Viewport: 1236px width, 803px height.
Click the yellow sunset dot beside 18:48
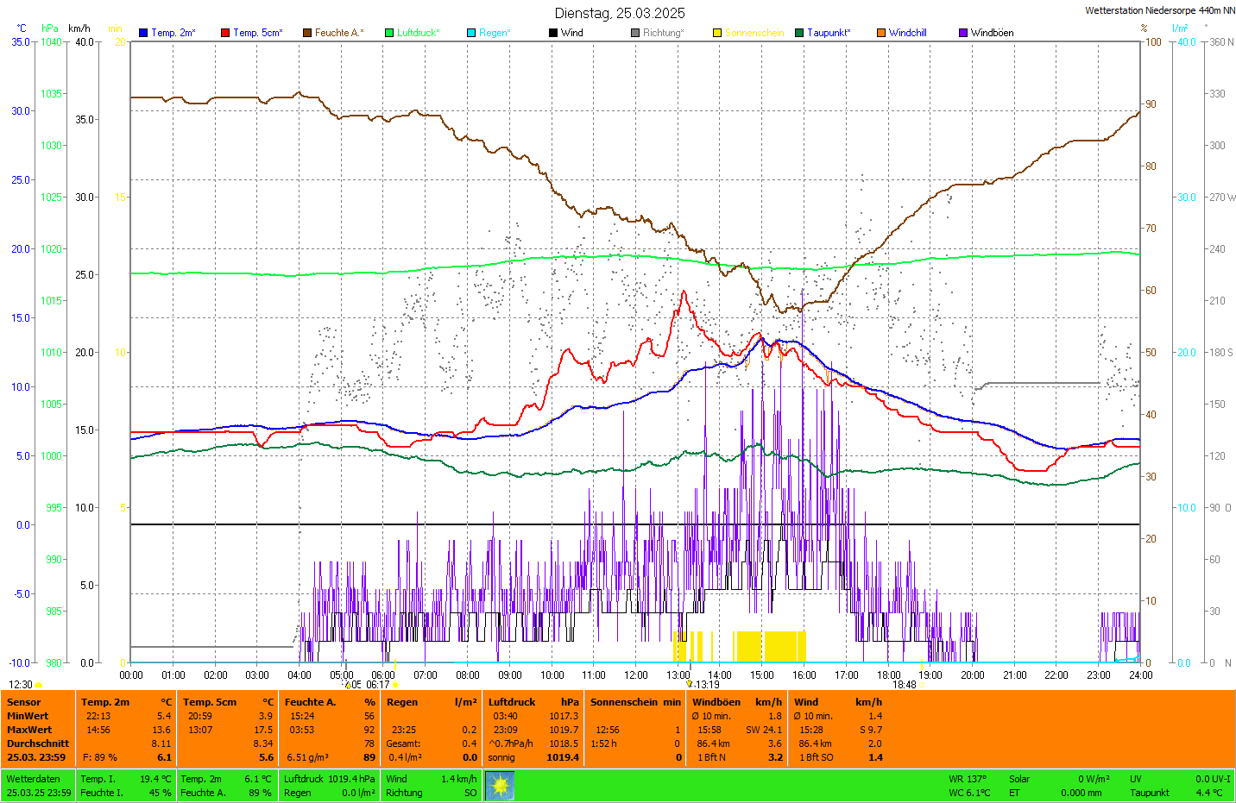[x=923, y=685]
